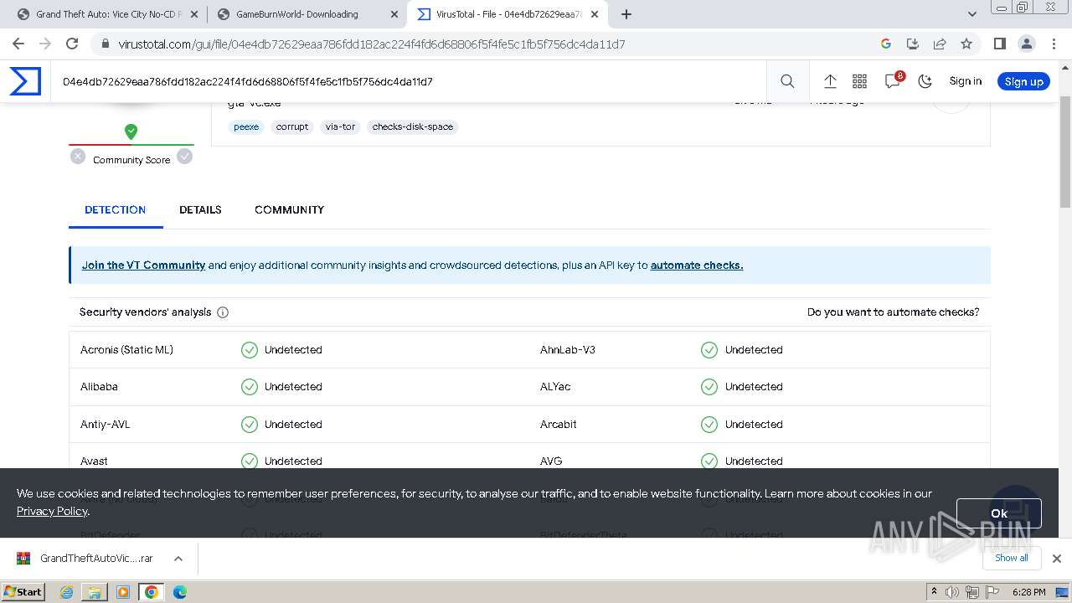Click the Undetected check icon for Alibaba

250,387
